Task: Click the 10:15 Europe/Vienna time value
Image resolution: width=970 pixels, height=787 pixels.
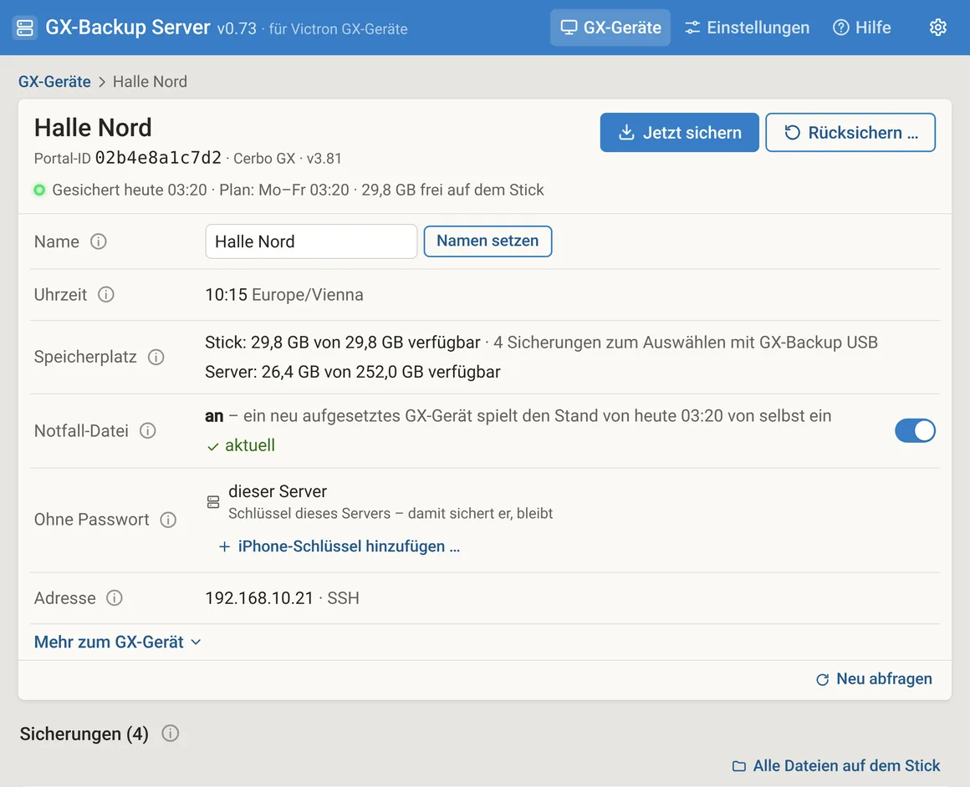Action: (284, 294)
